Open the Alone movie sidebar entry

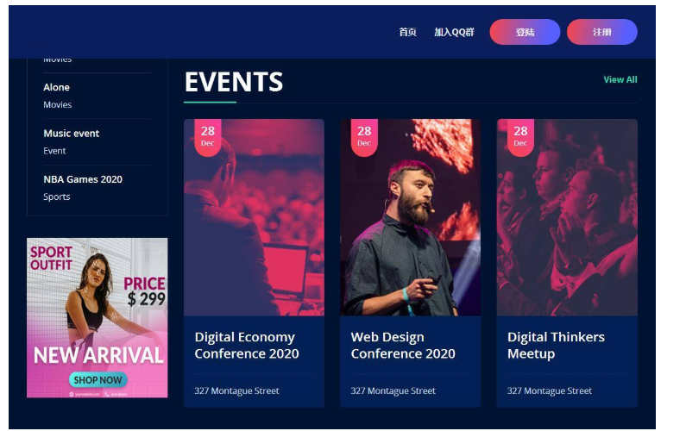point(57,87)
